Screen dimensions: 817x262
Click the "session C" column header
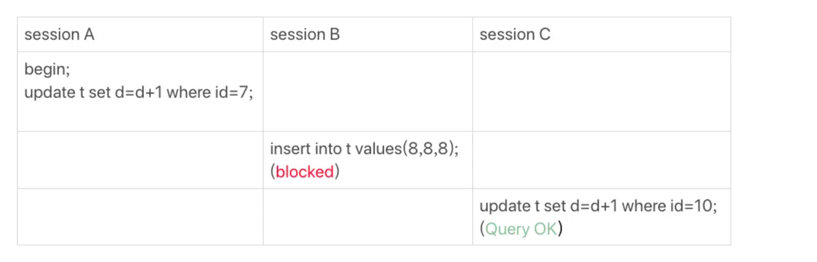(515, 35)
